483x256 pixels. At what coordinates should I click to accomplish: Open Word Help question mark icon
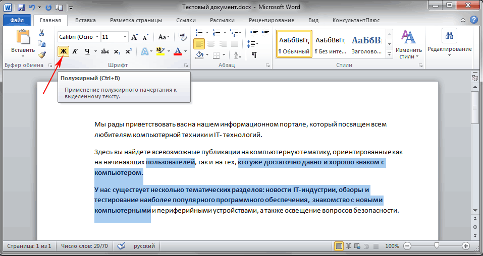(473, 20)
